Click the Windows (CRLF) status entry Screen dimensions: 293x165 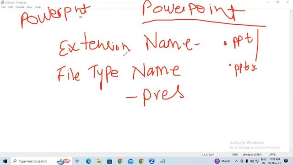tap(252, 154)
